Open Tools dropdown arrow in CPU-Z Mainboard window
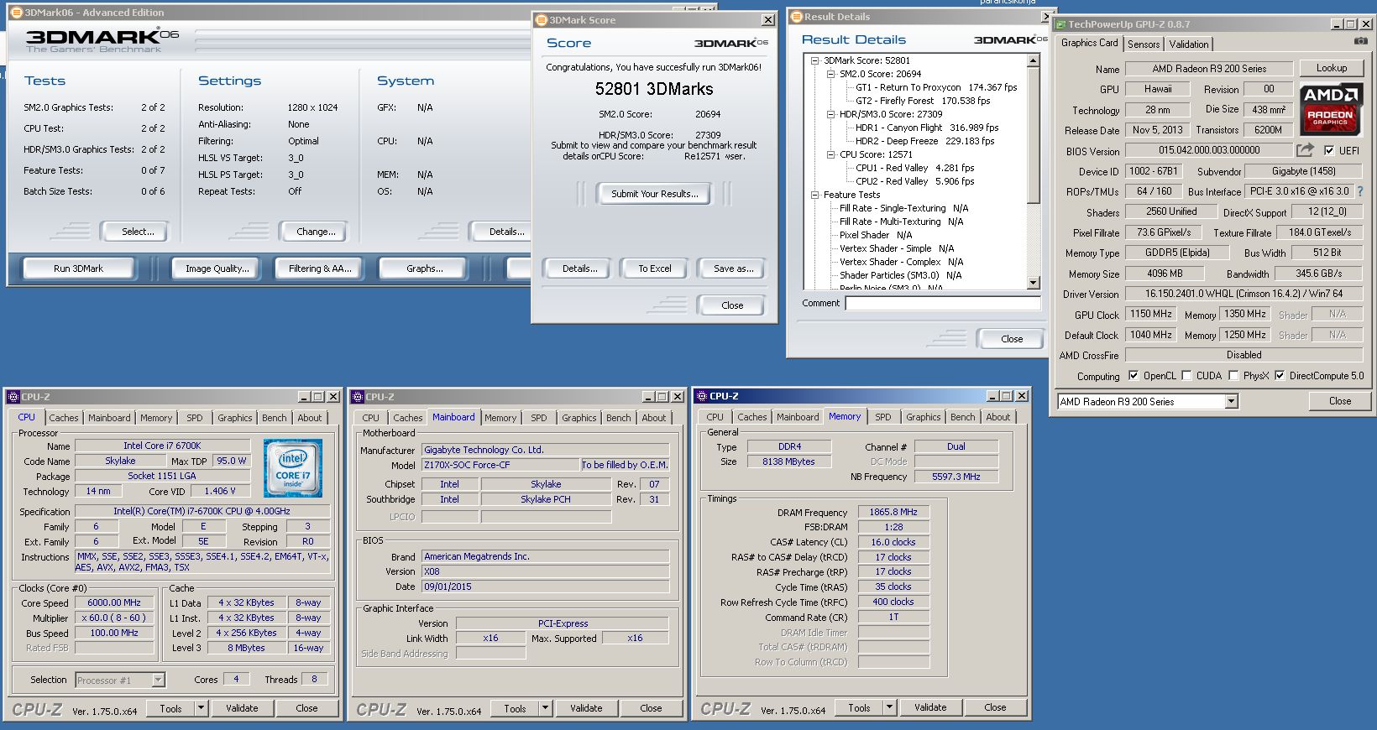The height and width of the screenshot is (730, 1377). coord(545,708)
